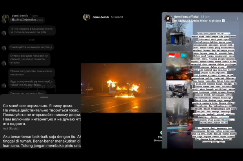Tap the Kazakhstan flag sticker

(184, 55)
